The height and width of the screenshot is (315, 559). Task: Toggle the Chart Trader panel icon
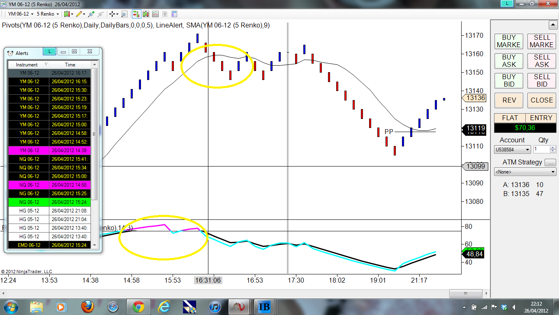coord(136,14)
